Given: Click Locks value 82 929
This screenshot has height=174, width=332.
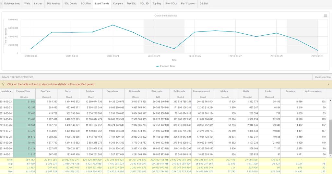Looking at the screenshot, I should (277, 119).
